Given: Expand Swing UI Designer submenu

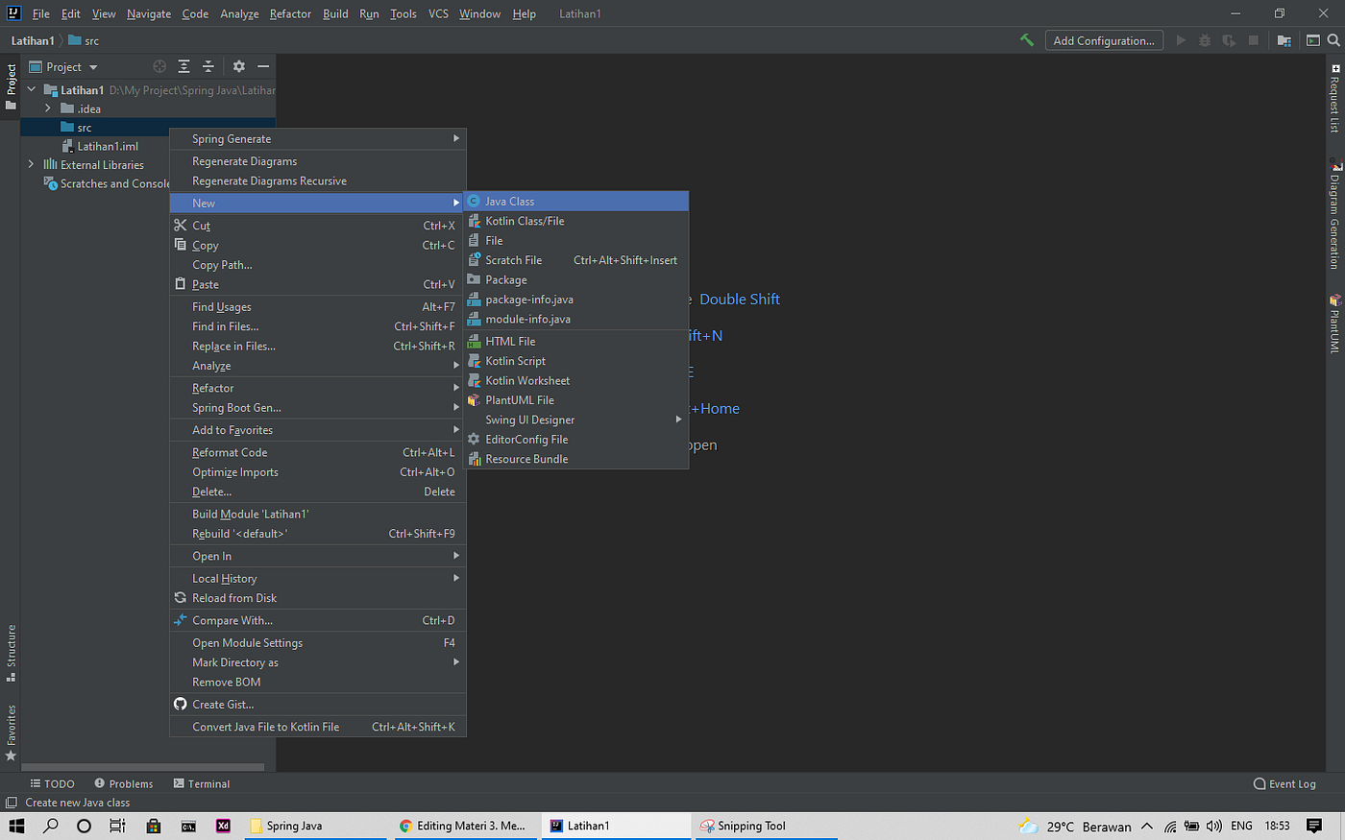Looking at the screenshot, I should (576, 420).
